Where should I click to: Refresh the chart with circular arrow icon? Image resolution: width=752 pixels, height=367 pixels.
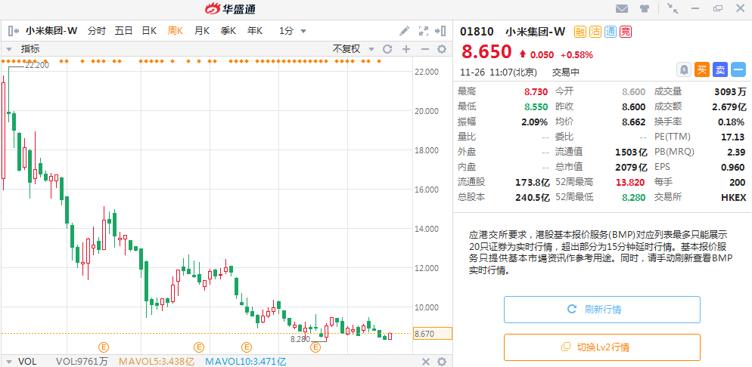pyautogui.click(x=387, y=49)
